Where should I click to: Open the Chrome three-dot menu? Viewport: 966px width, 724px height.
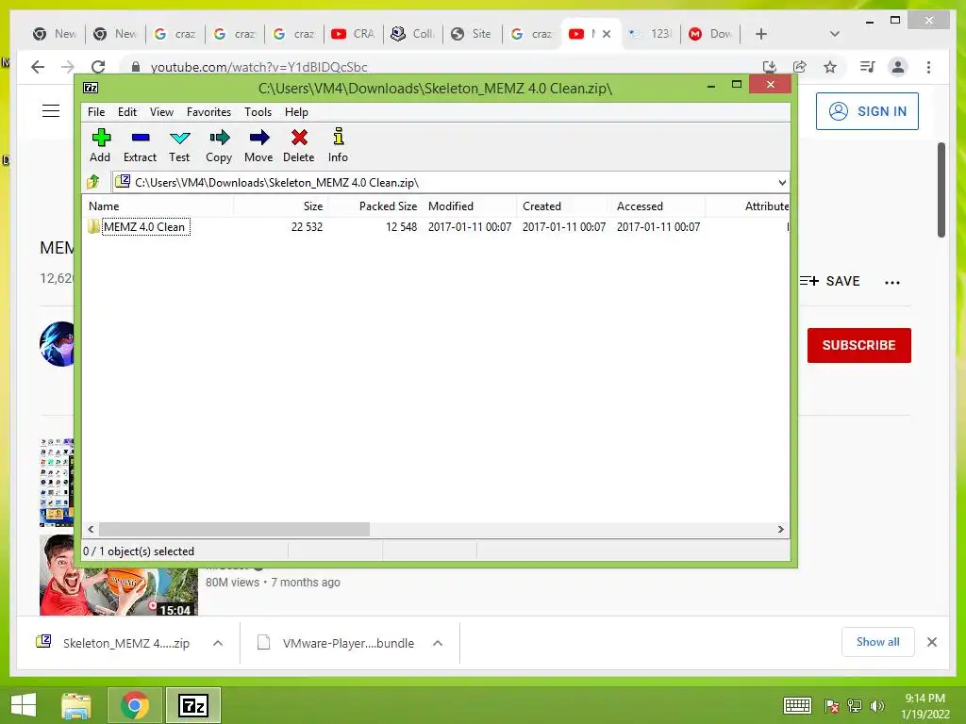(x=928, y=67)
